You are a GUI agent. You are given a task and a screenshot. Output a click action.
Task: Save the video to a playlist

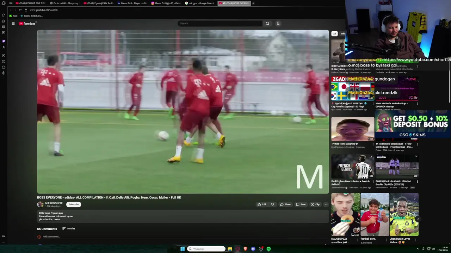(x=301, y=205)
